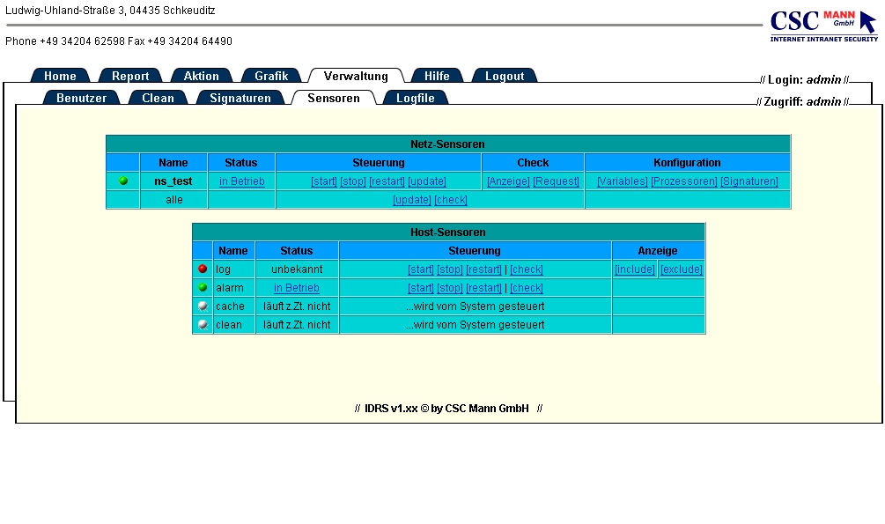This screenshot has width=885, height=524.
Task: Click the red status light beside log
Action: (x=203, y=269)
